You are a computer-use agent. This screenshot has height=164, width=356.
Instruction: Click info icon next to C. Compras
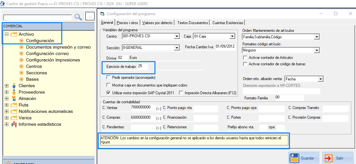coord(159,118)
